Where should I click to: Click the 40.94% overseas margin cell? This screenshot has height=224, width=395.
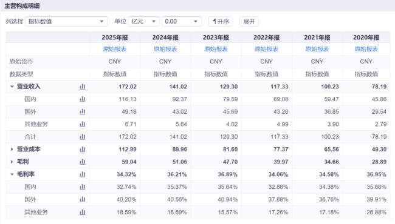[x=228, y=199]
